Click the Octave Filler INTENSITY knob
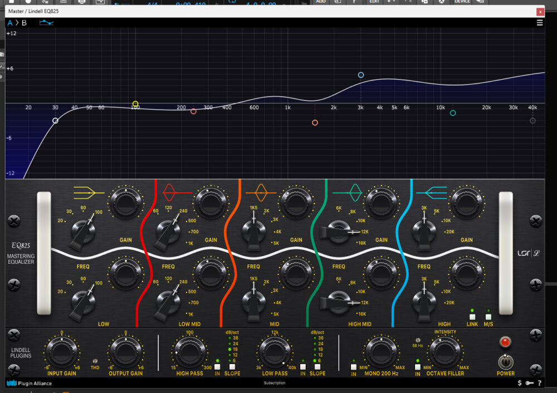This screenshot has height=393, width=557. [x=445, y=352]
